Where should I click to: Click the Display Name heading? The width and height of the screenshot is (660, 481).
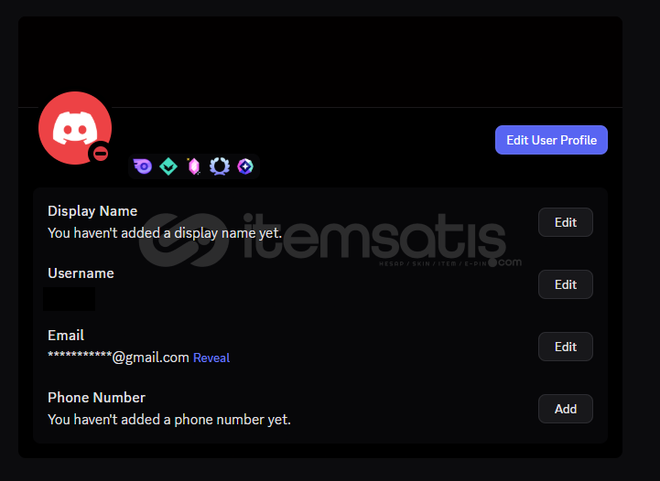coord(92,211)
